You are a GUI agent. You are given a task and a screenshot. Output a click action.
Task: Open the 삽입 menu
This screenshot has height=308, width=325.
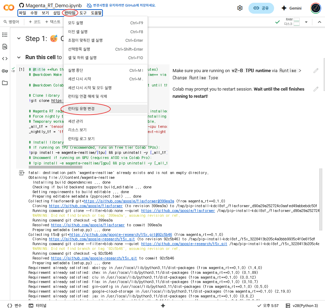tap(57, 13)
